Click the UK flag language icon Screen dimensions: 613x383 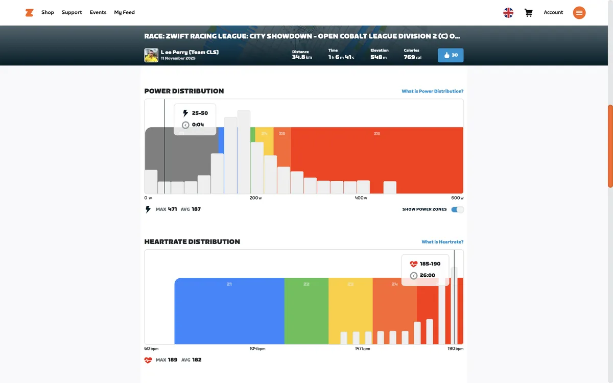point(508,13)
